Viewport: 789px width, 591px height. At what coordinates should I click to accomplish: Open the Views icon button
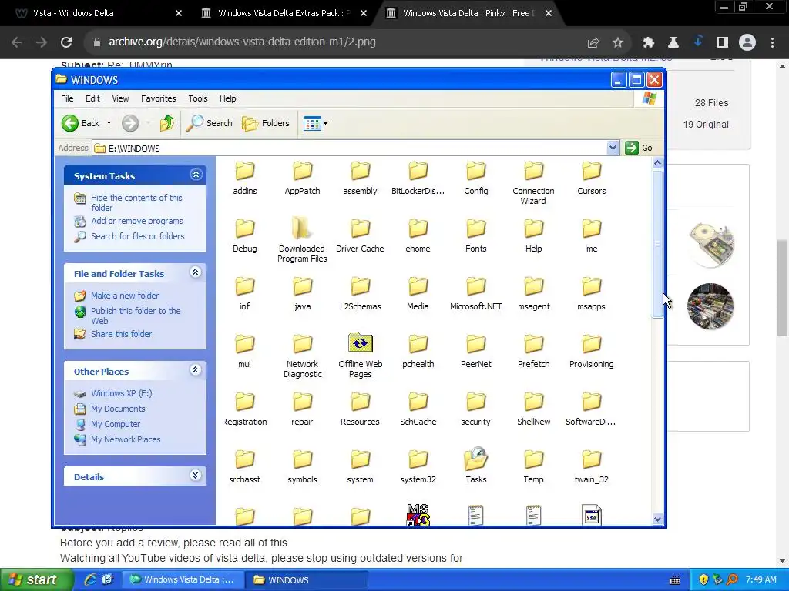(x=312, y=123)
